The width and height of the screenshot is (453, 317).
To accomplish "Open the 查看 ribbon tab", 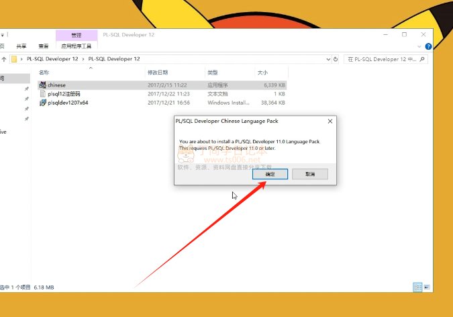I will click(44, 46).
